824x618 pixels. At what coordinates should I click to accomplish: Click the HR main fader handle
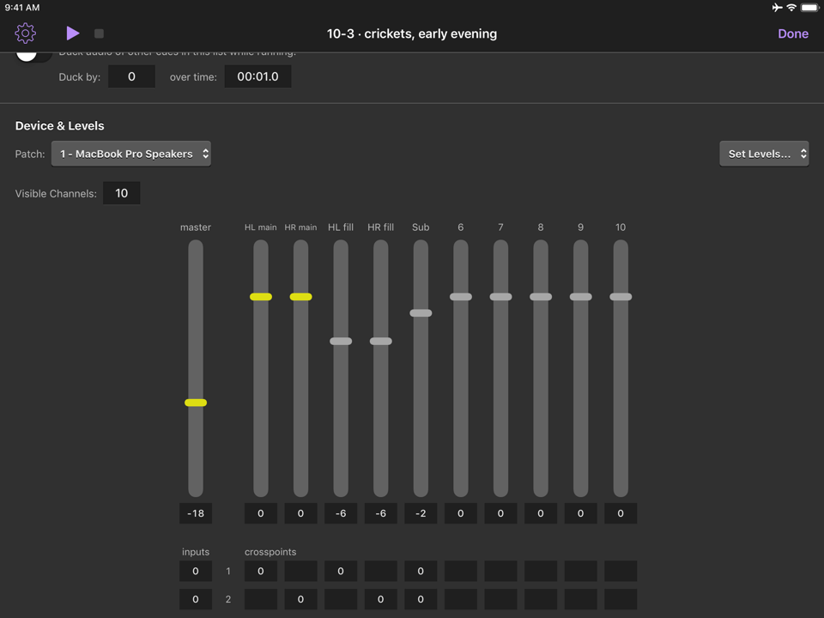300,296
